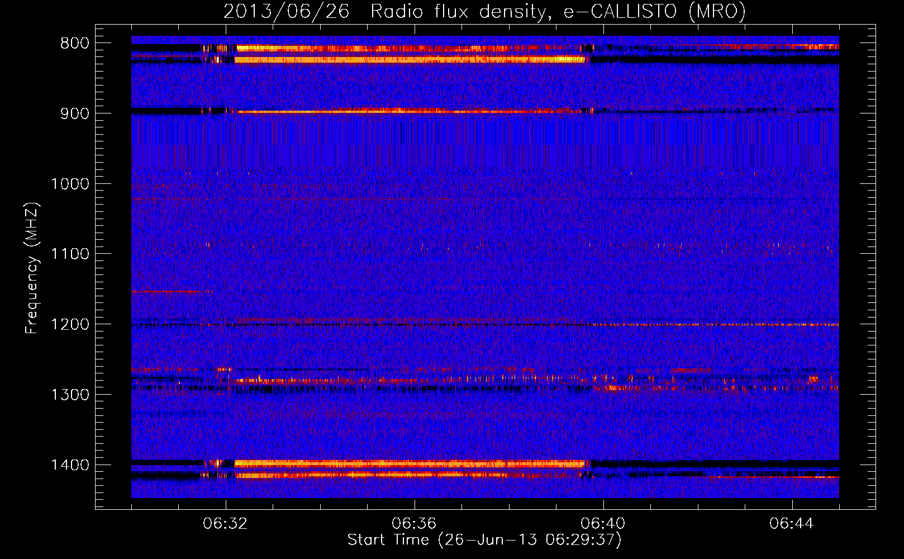Select the 1200 frequency axis label
The height and width of the screenshot is (559, 904).
[x=70, y=325]
